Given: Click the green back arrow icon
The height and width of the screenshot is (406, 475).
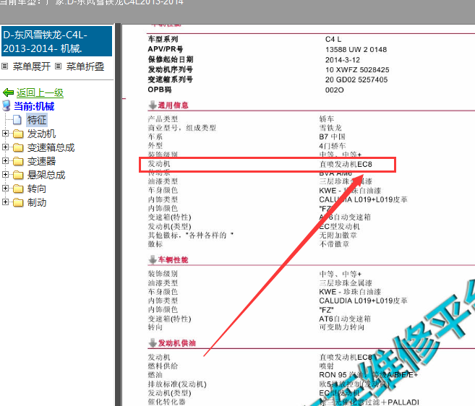Looking at the screenshot, I should (8, 92).
